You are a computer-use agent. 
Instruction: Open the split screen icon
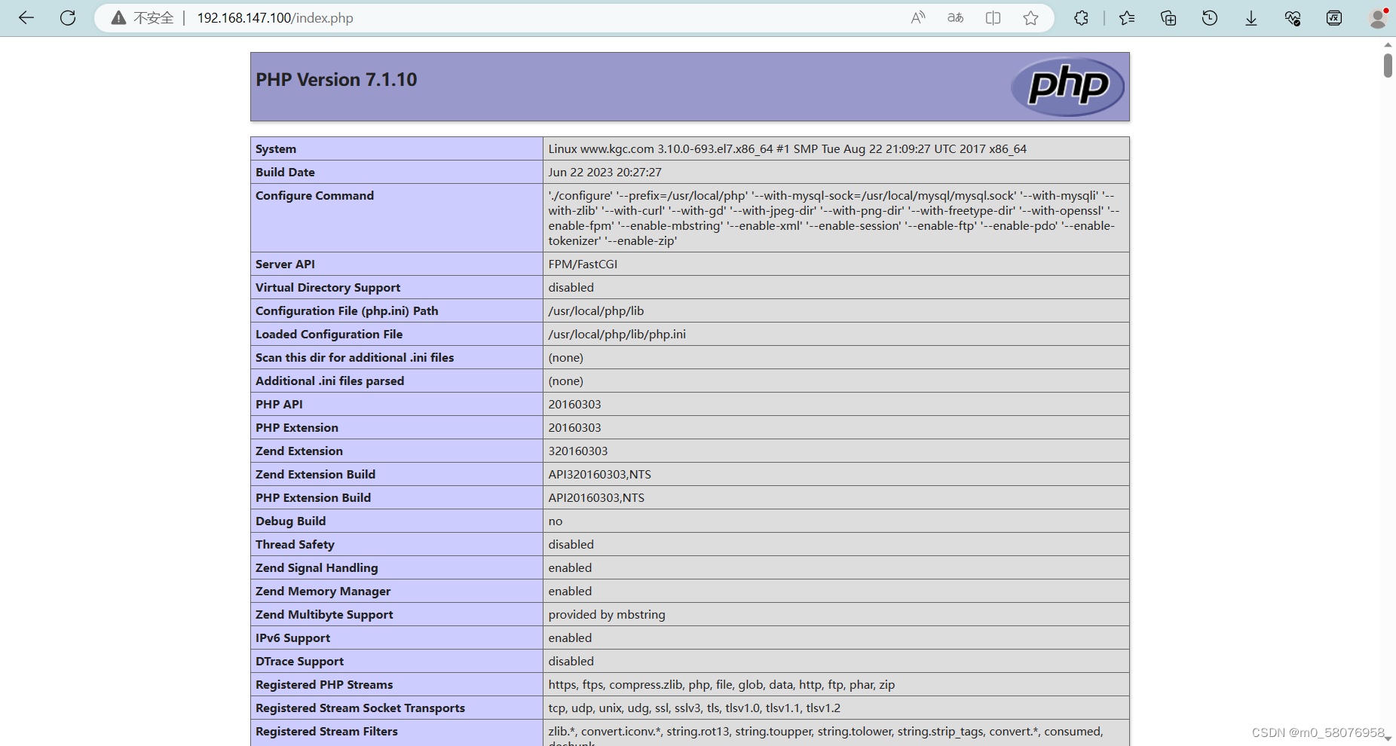coord(993,18)
